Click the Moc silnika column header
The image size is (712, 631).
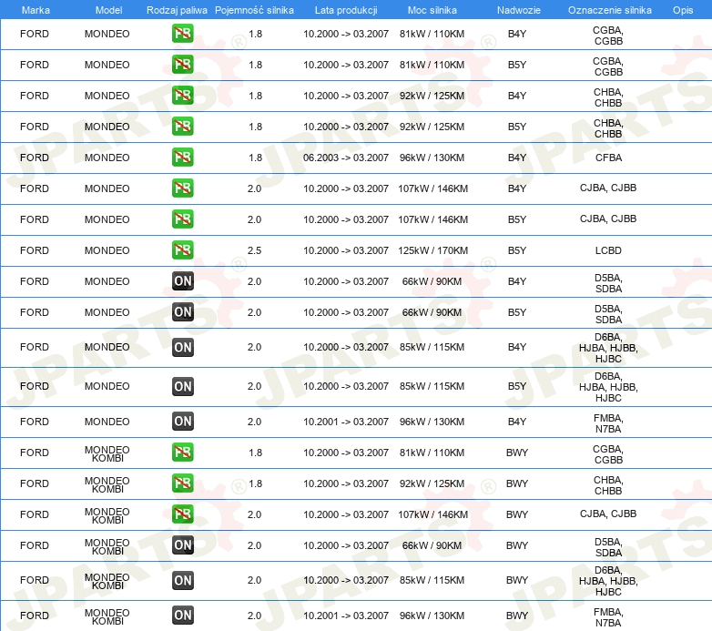click(432, 10)
